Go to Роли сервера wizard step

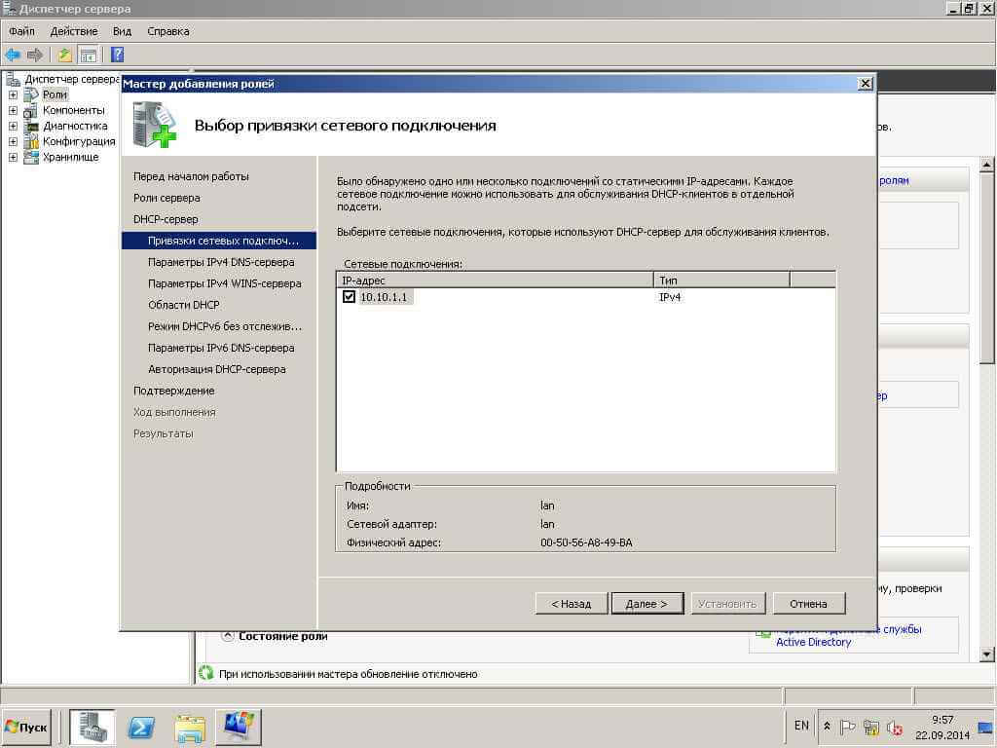click(166, 198)
